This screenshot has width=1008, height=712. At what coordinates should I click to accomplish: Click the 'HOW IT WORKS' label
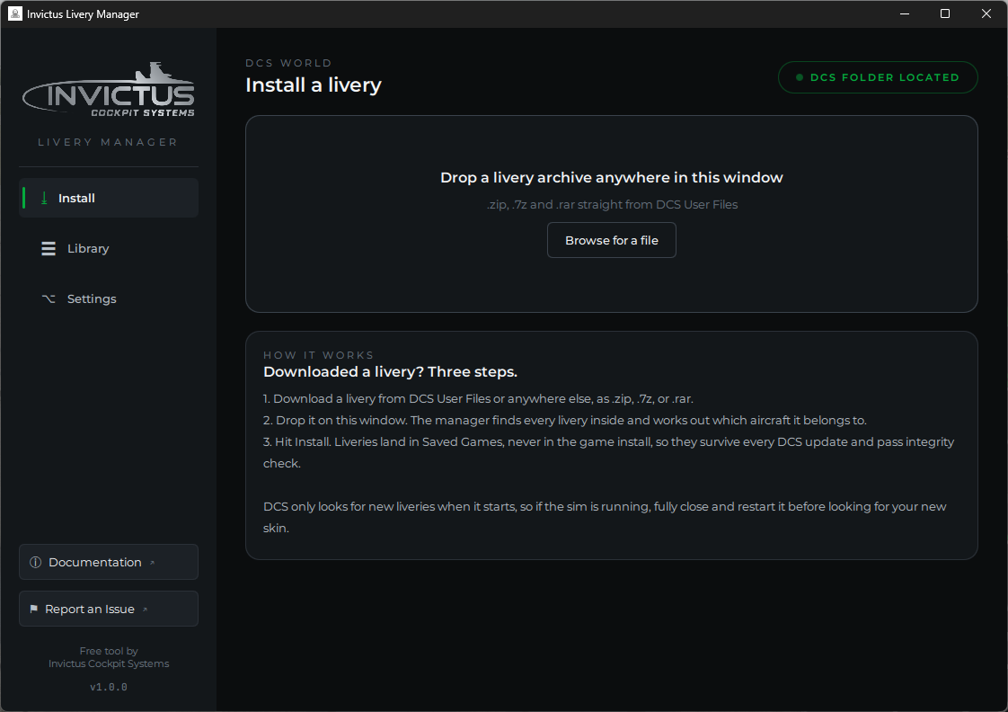[318, 355]
